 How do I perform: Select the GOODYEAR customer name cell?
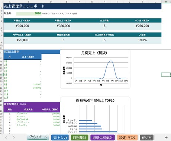(29, 119)
